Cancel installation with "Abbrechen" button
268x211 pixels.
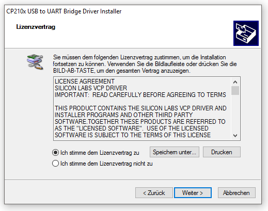click(237, 193)
